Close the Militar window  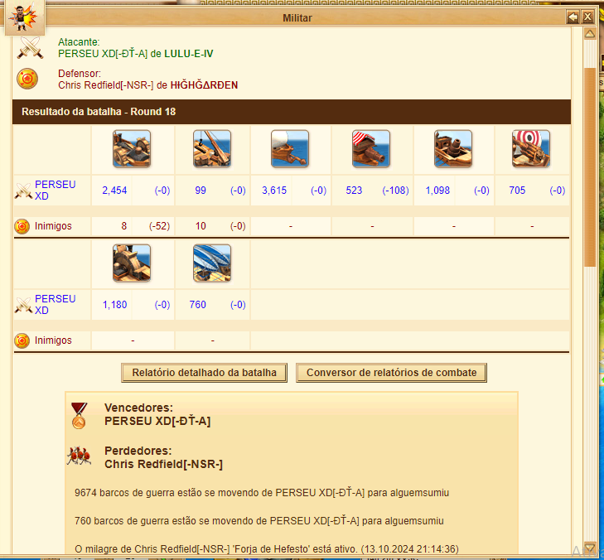click(x=587, y=17)
